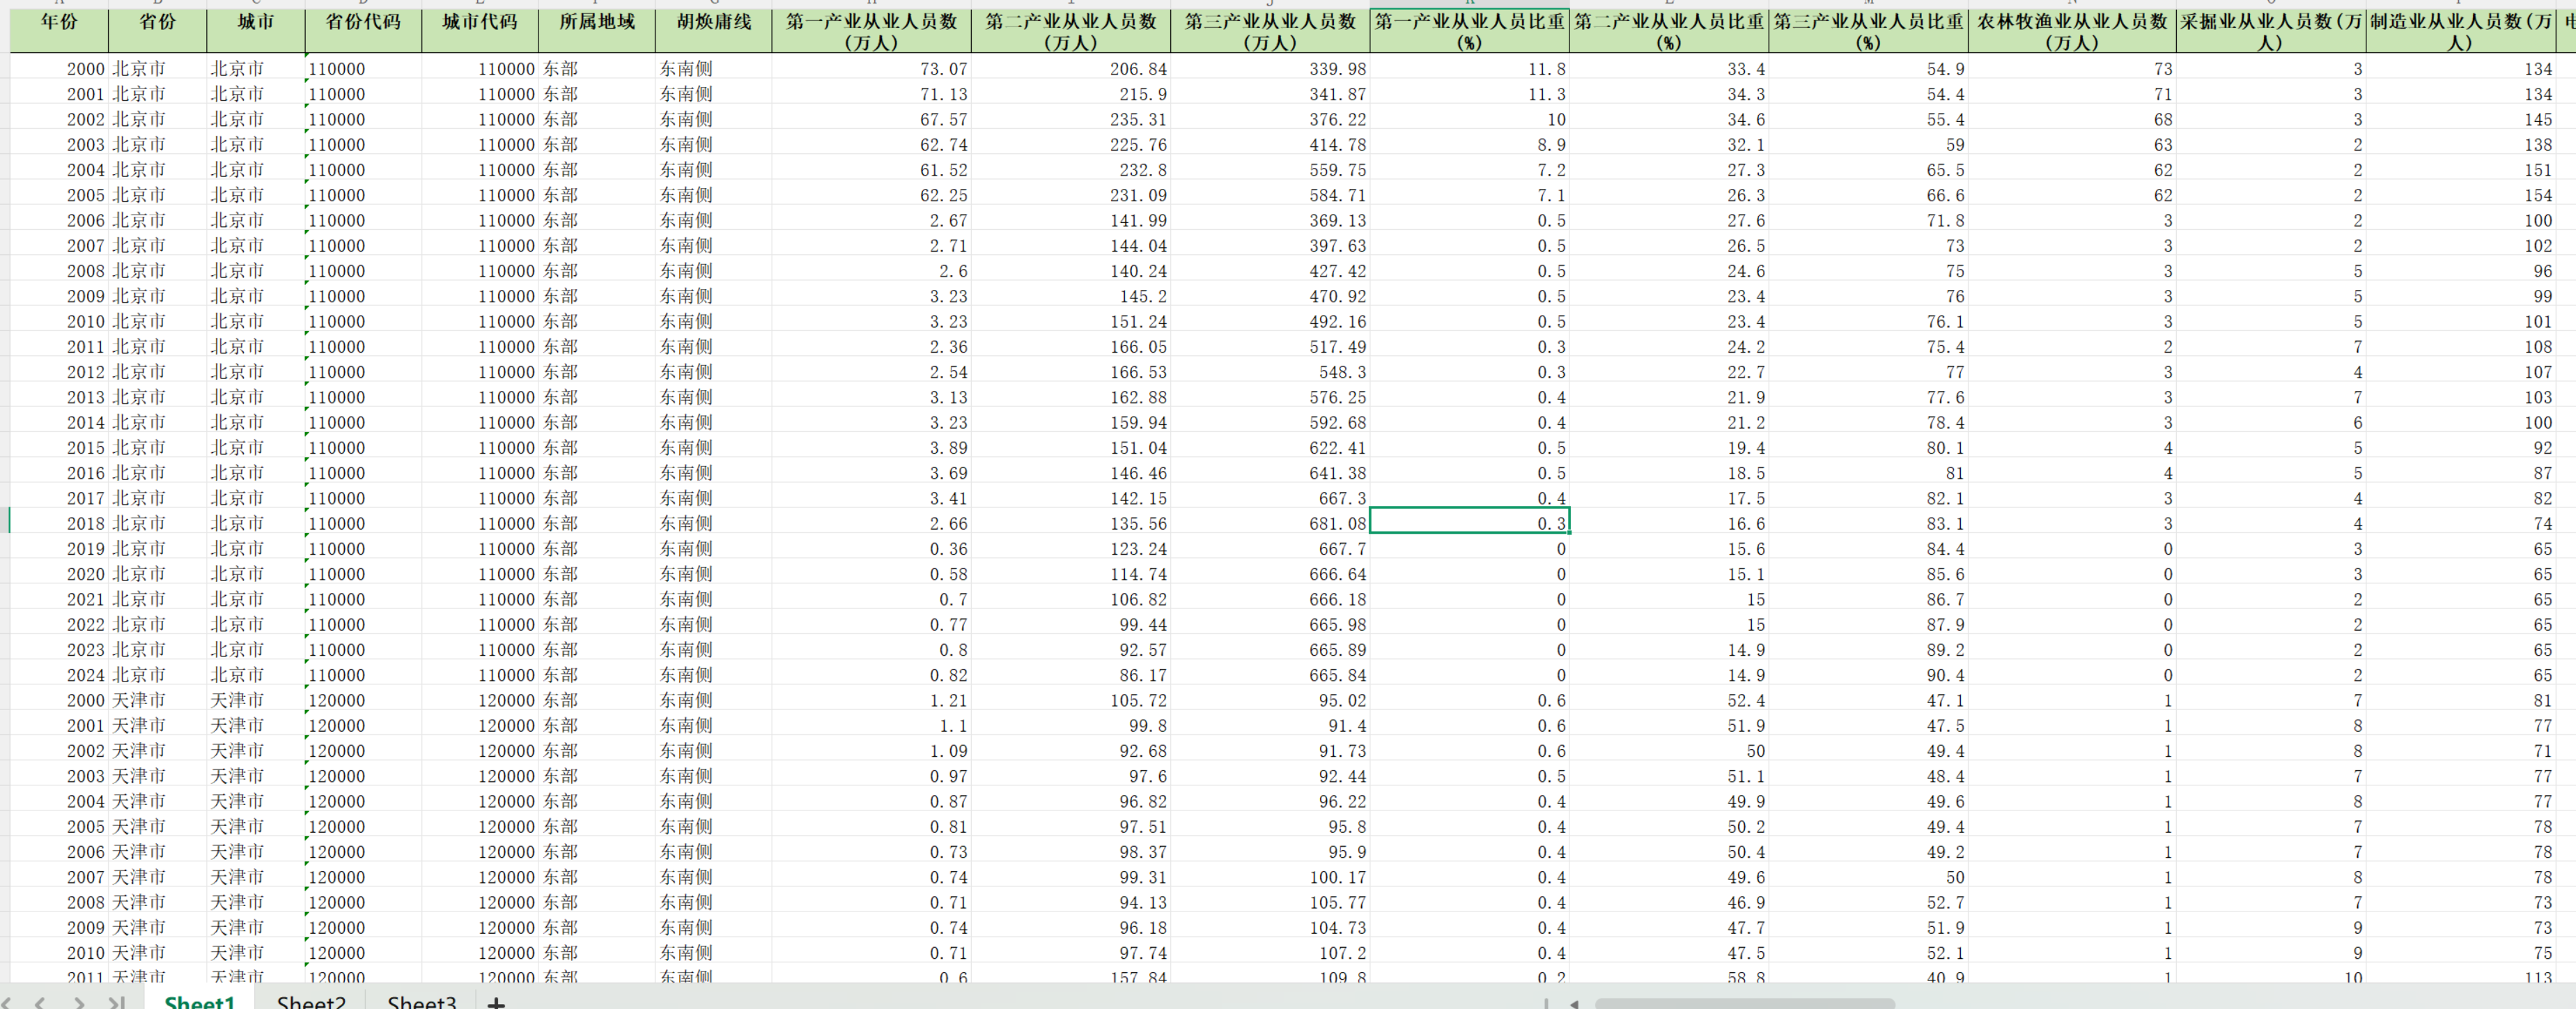Select the 第一产业从业人员比重(%) header cell
2576x1009 pixels.
[x=1469, y=31]
